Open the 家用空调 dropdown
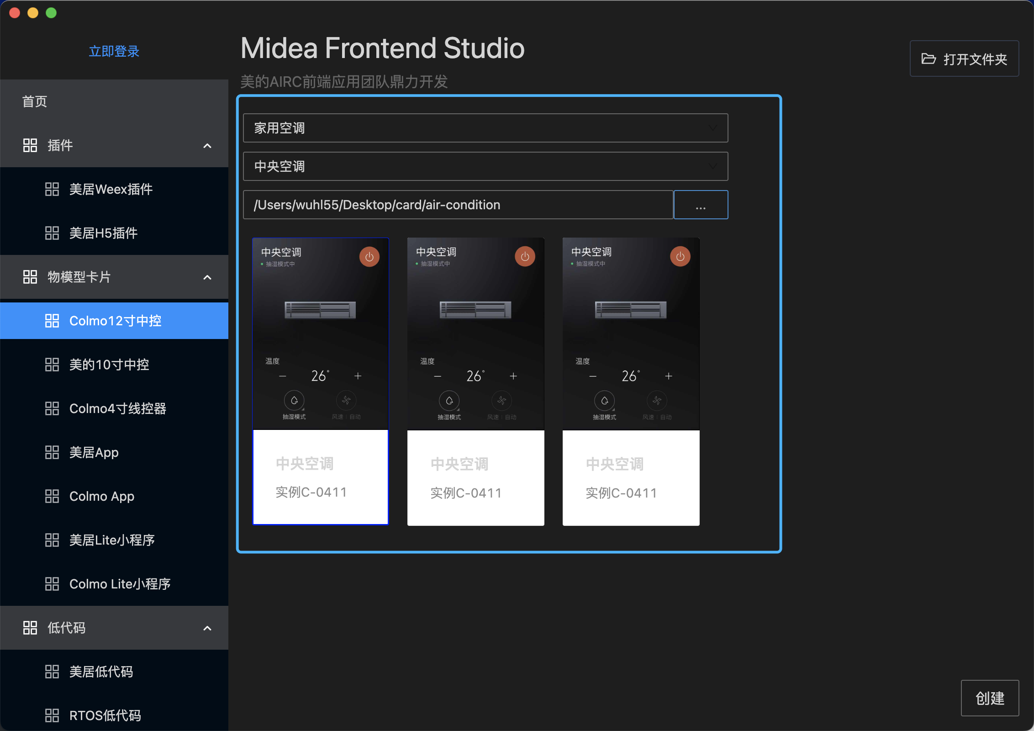The image size is (1034, 731). pos(485,128)
